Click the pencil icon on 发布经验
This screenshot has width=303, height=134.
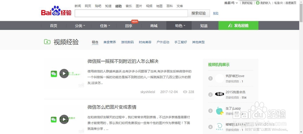point(230,26)
